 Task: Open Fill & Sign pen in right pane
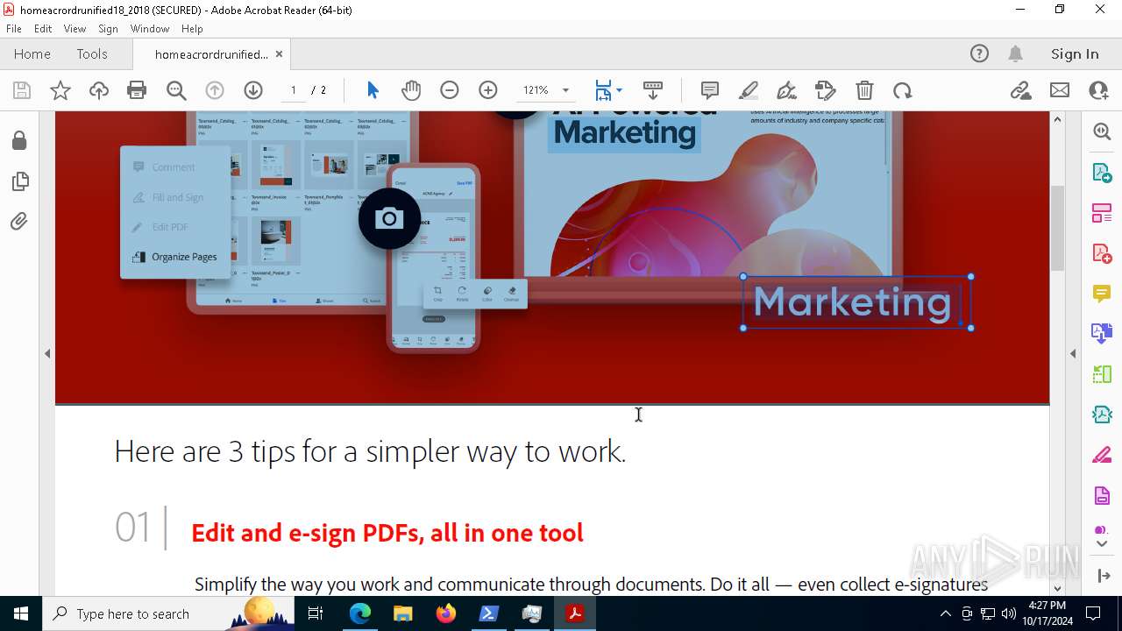[1102, 455]
